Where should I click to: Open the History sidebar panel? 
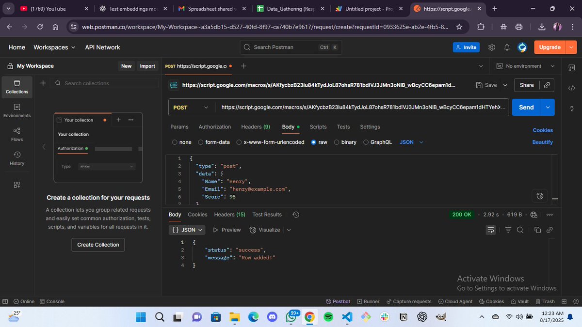(17, 158)
